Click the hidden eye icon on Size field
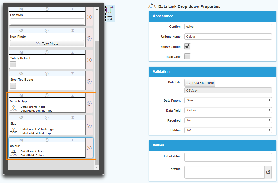The image size is (278, 183). tap(21, 118)
